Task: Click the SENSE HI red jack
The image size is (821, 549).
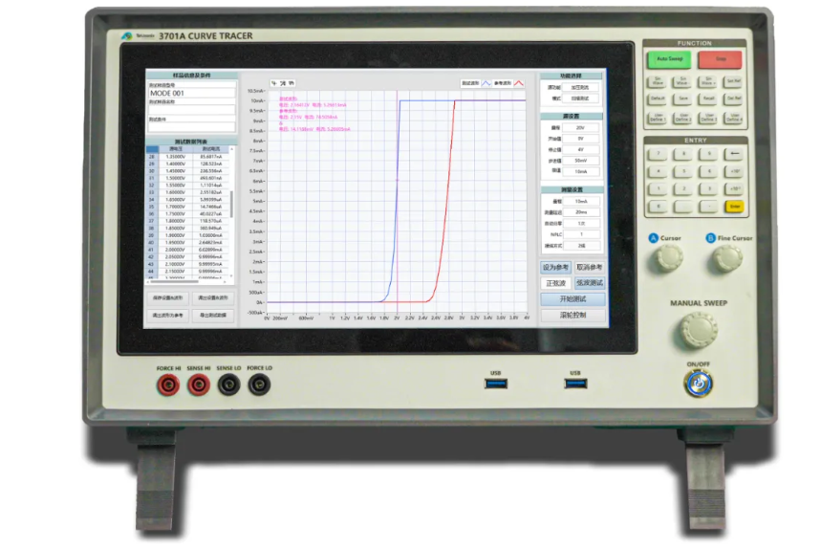Action: point(199,386)
